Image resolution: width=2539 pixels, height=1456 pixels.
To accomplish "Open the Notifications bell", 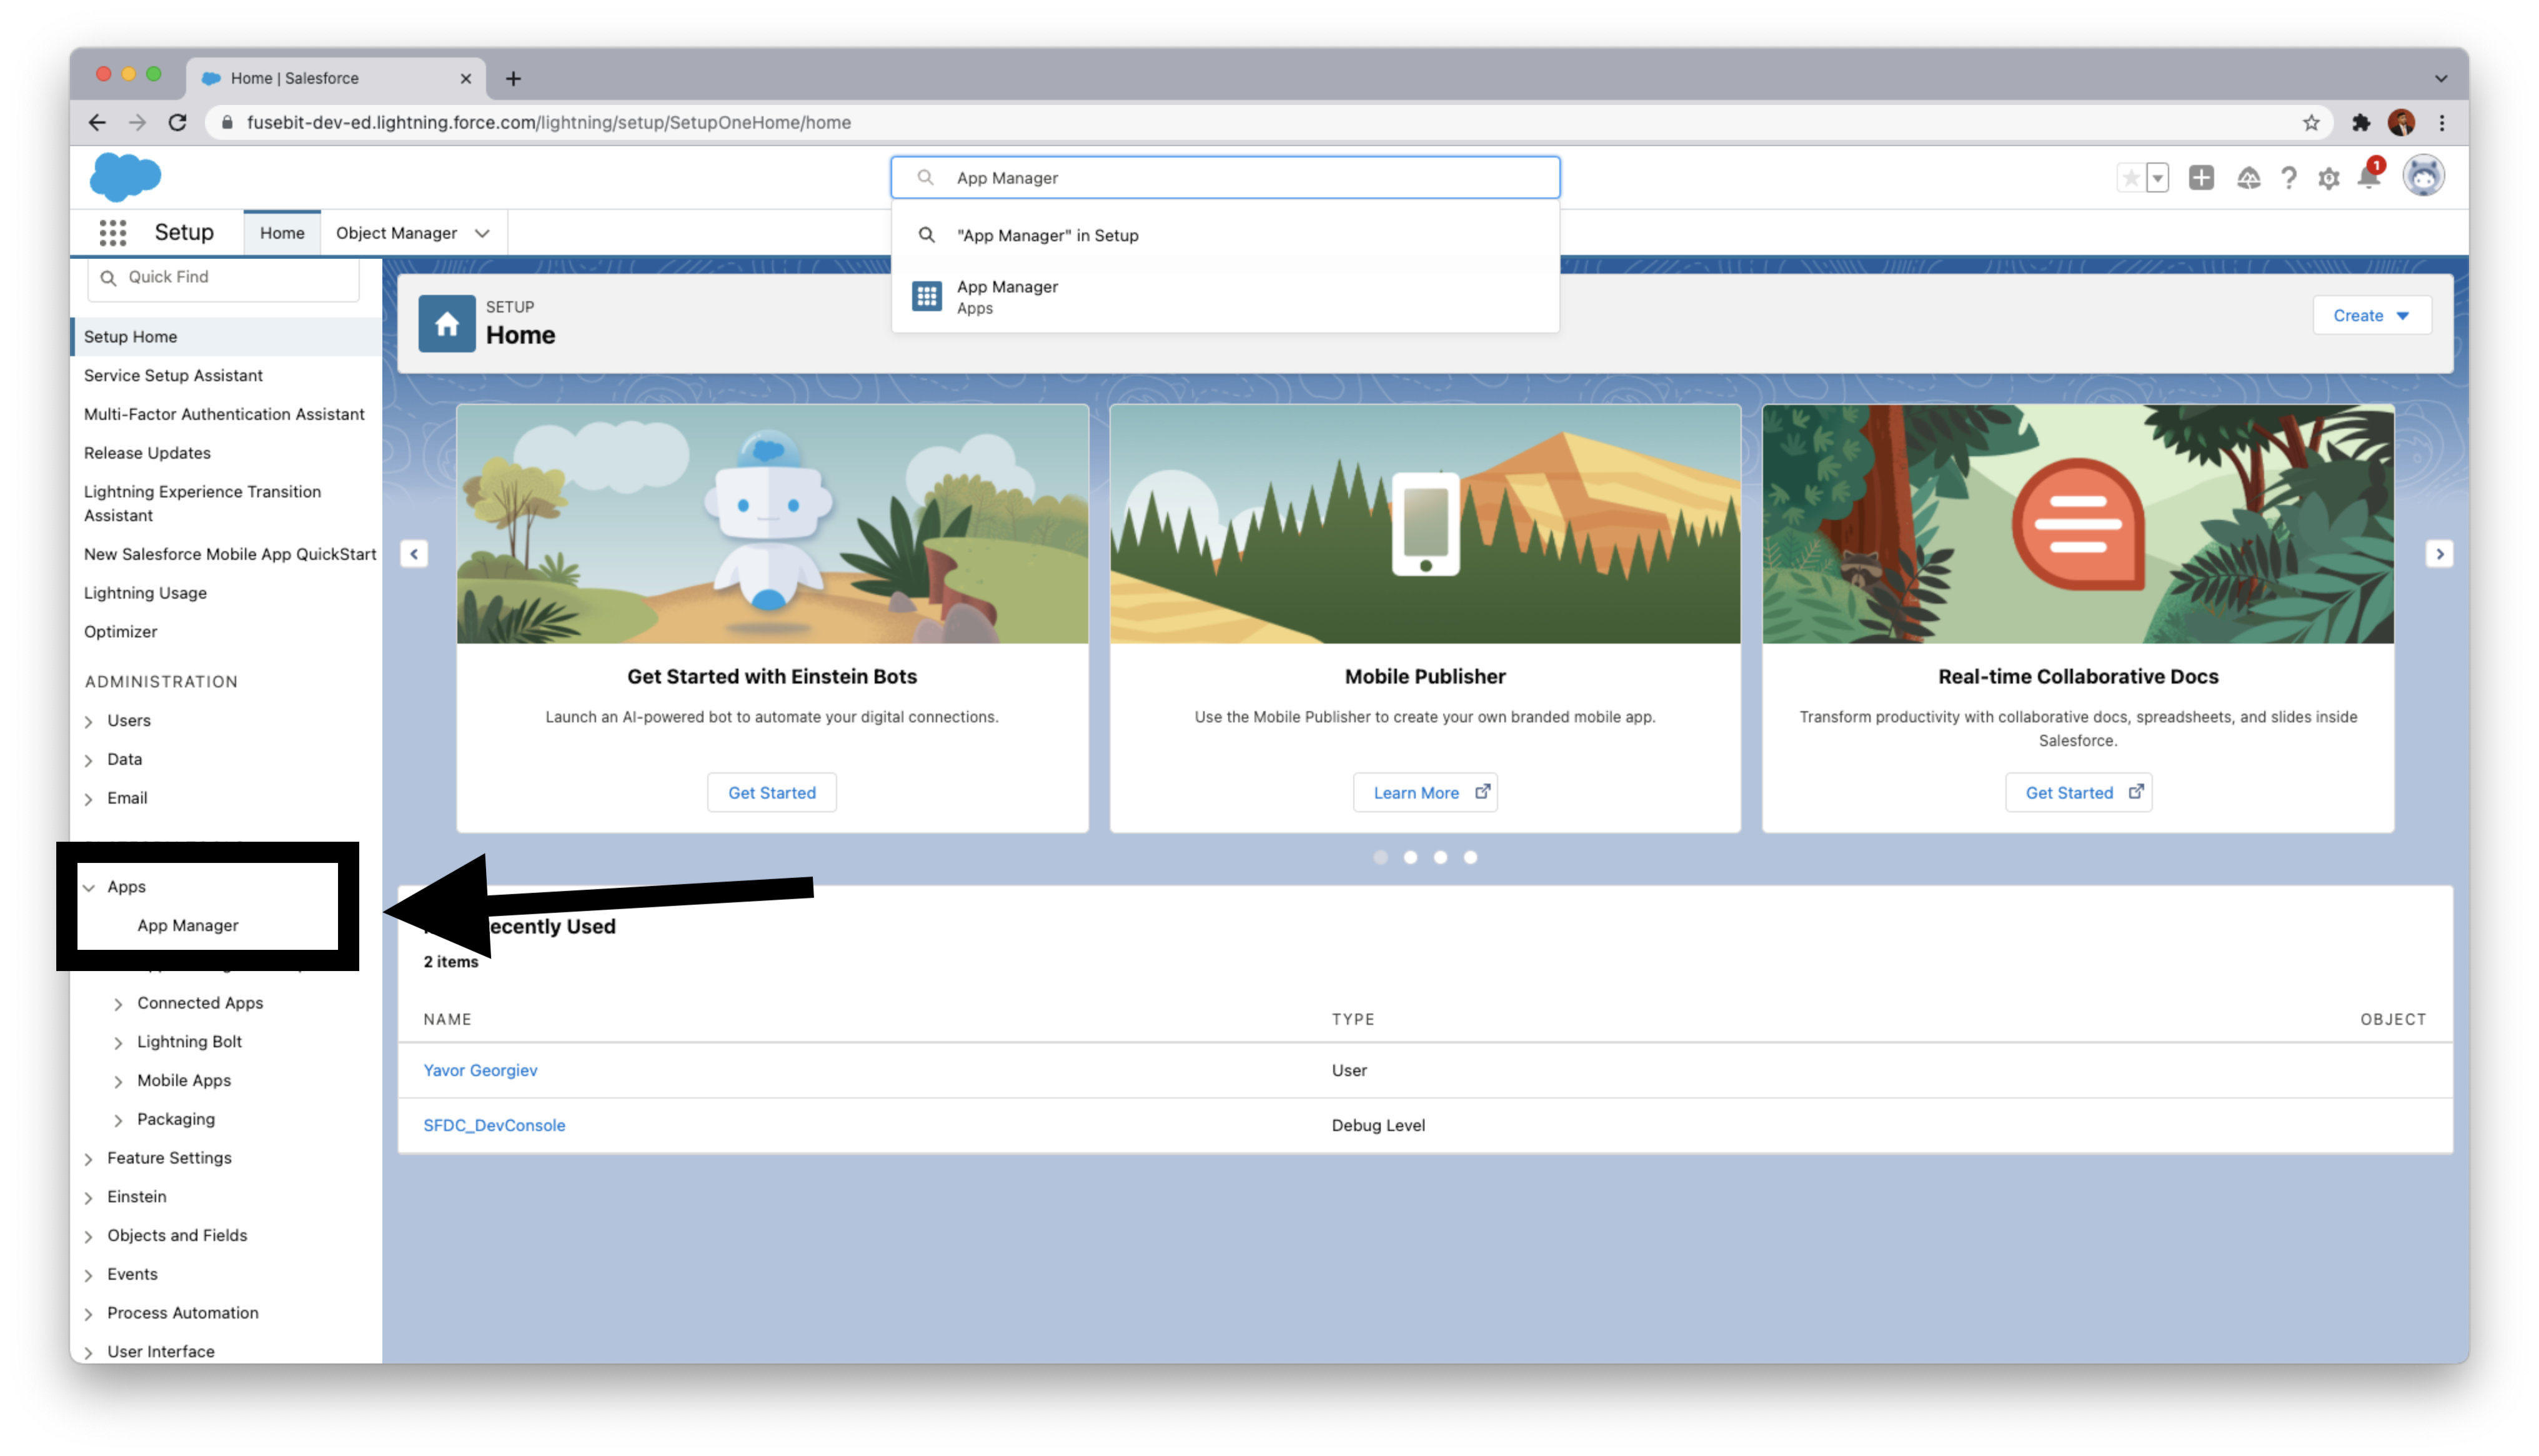I will 2368,178.
